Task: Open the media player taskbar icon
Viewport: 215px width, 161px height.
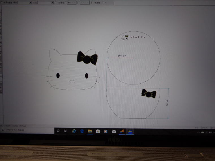Action: 106,131
